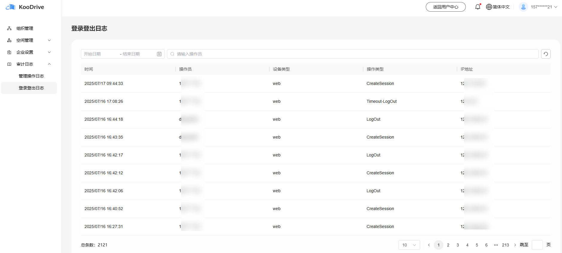Click the 组织管理 sidebar icon
The width and height of the screenshot is (562, 253).
[9, 28]
